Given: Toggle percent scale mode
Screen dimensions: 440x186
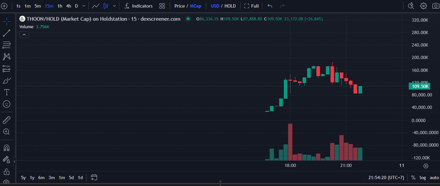Looking at the screenshot, I should point(413,178).
